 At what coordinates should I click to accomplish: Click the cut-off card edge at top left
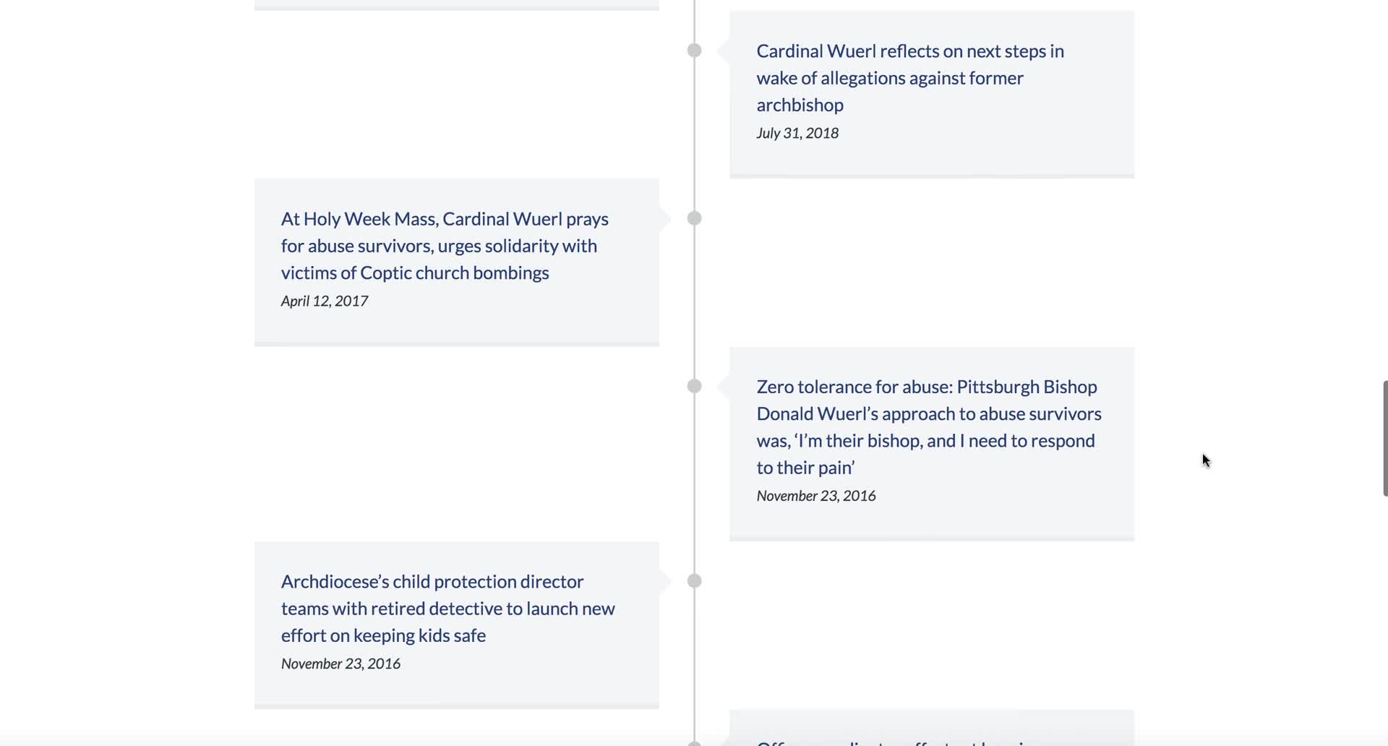point(456,5)
